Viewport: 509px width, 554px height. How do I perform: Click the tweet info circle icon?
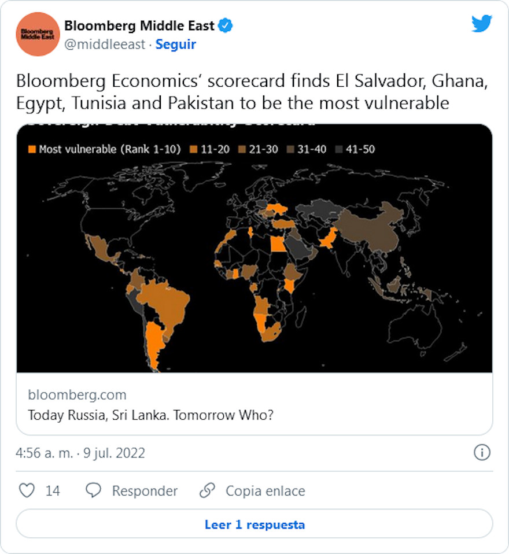(x=482, y=452)
